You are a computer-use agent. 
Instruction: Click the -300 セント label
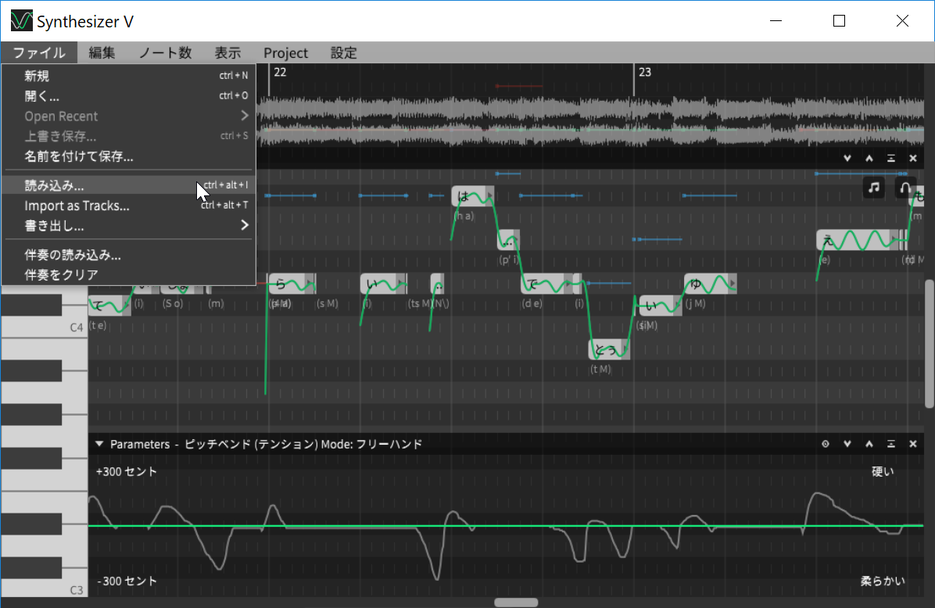click(x=127, y=581)
